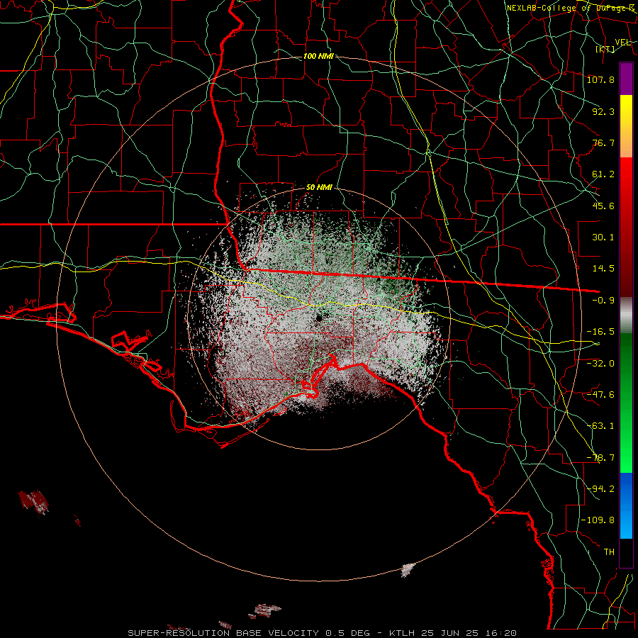Image resolution: width=638 pixels, height=638 pixels.
Task: Click the bright red segment of color bar
Action: (x=626, y=175)
